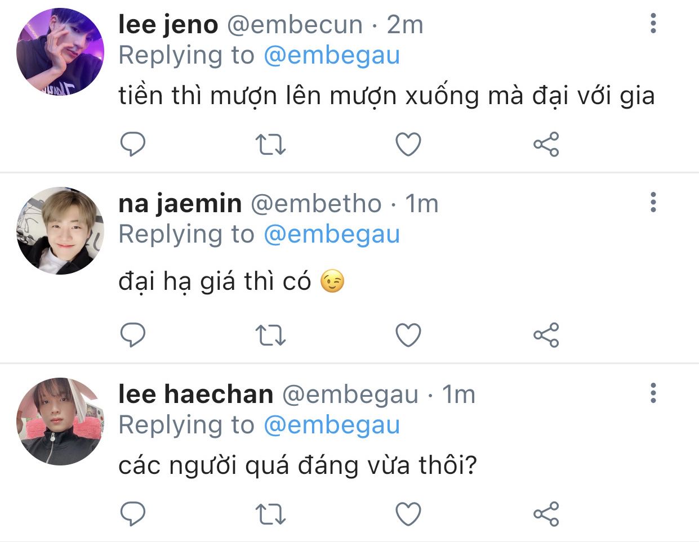Viewport: 699px width, 542px height.
Task: View na jaemin's profile avatar
Action: (60, 231)
